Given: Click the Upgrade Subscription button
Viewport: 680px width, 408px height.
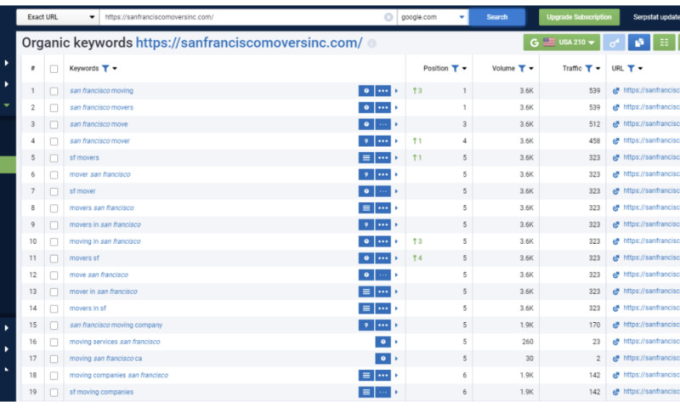Looking at the screenshot, I should pyautogui.click(x=579, y=17).
